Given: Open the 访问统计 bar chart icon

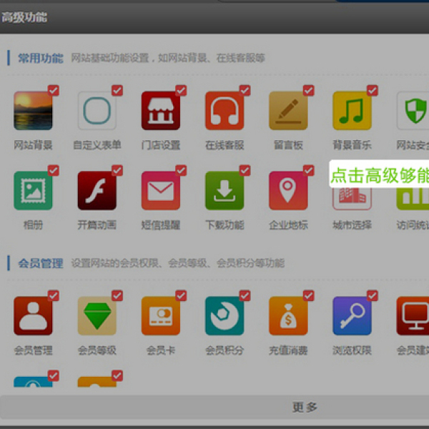Looking at the screenshot, I should pos(413,199).
